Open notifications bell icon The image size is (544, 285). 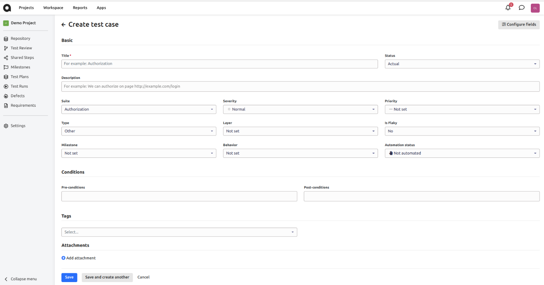[x=508, y=8]
